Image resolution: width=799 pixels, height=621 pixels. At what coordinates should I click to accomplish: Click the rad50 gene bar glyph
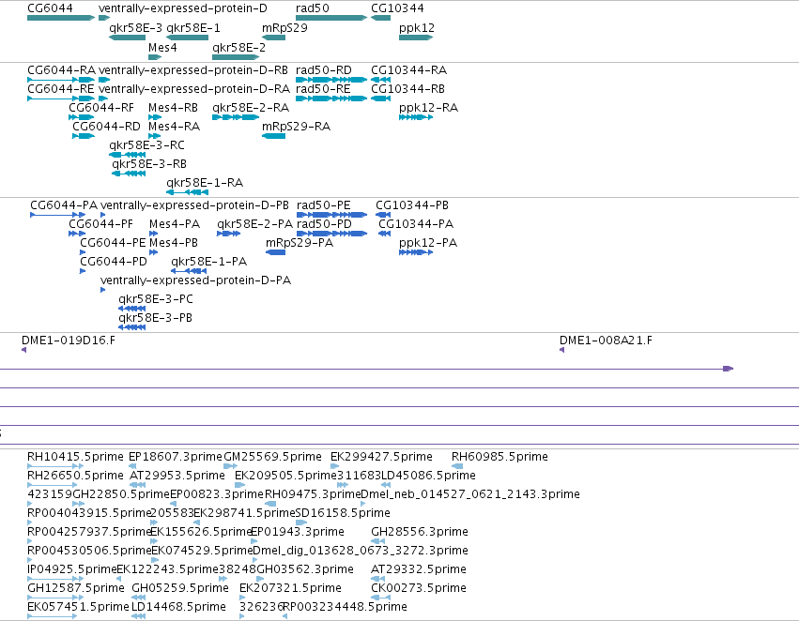coord(331,18)
